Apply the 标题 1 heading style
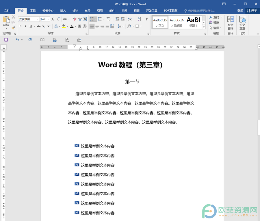The width and height of the screenshot is (260, 221). (193, 22)
